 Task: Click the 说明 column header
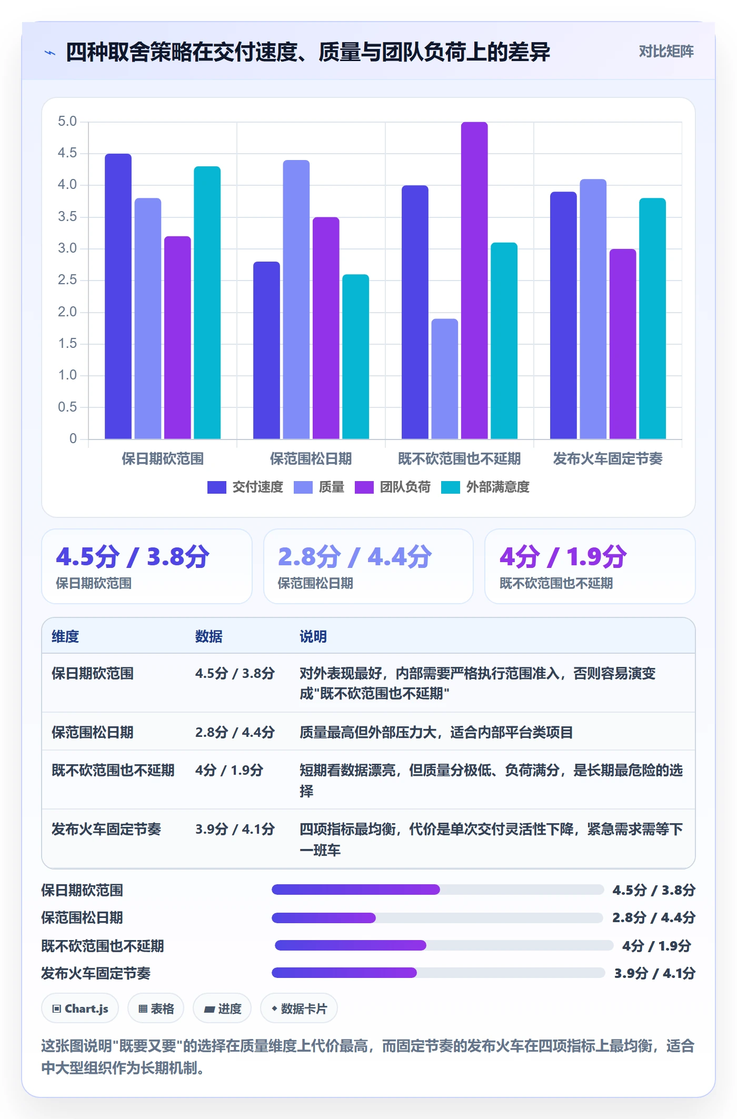coord(313,636)
